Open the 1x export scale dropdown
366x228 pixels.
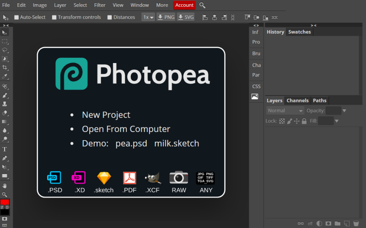click(x=148, y=17)
